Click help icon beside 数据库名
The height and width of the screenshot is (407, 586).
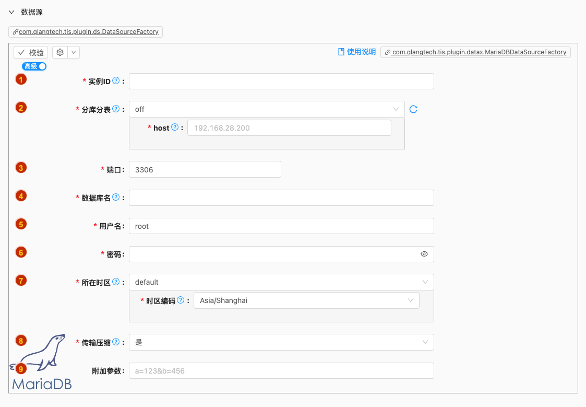[116, 197]
